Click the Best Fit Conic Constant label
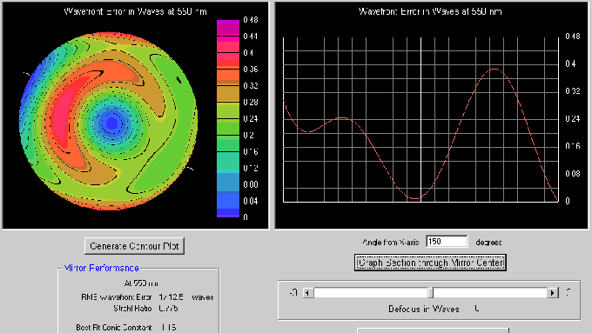 pyautogui.click(x=114, y=327)
